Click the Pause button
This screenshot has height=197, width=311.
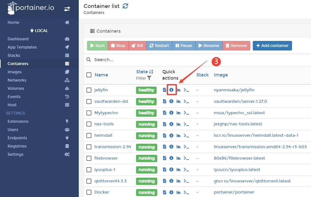pyautogui.click(x=184, y=46)
